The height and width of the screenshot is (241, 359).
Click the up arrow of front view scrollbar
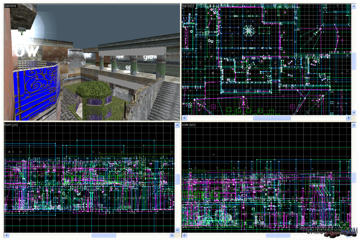pos(177,125)
